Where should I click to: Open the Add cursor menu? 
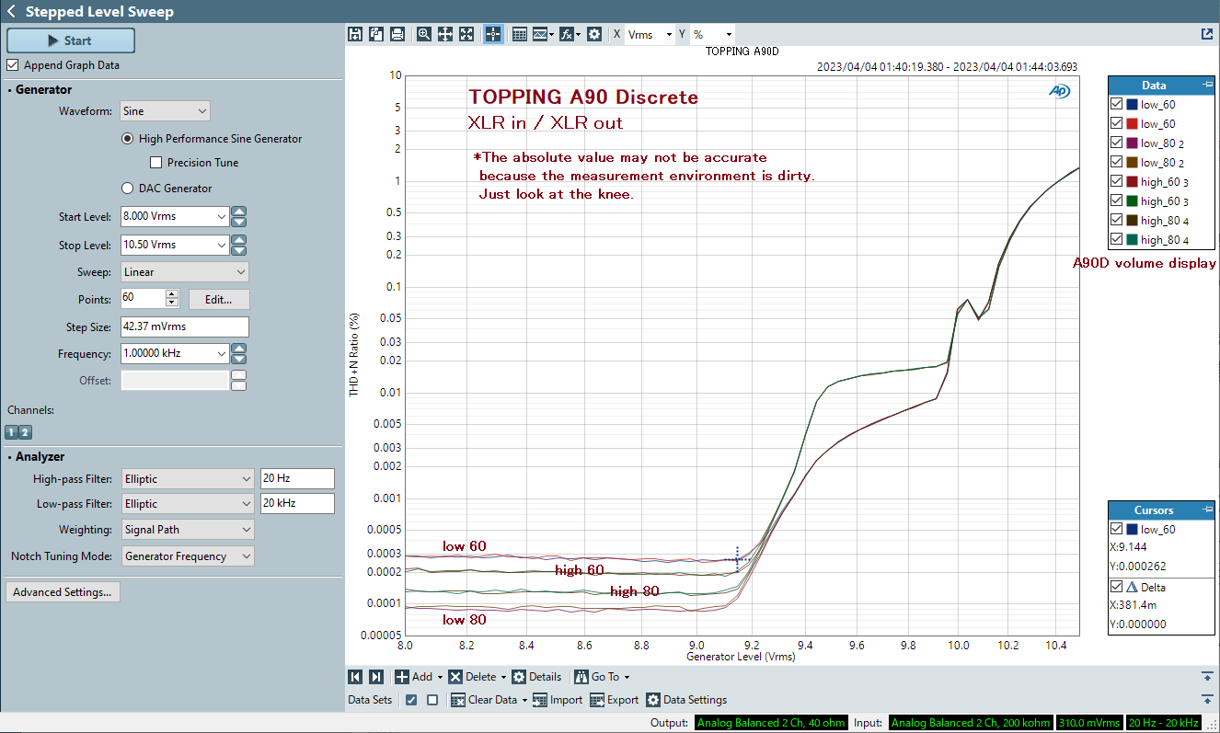click(x=419, y=677)
